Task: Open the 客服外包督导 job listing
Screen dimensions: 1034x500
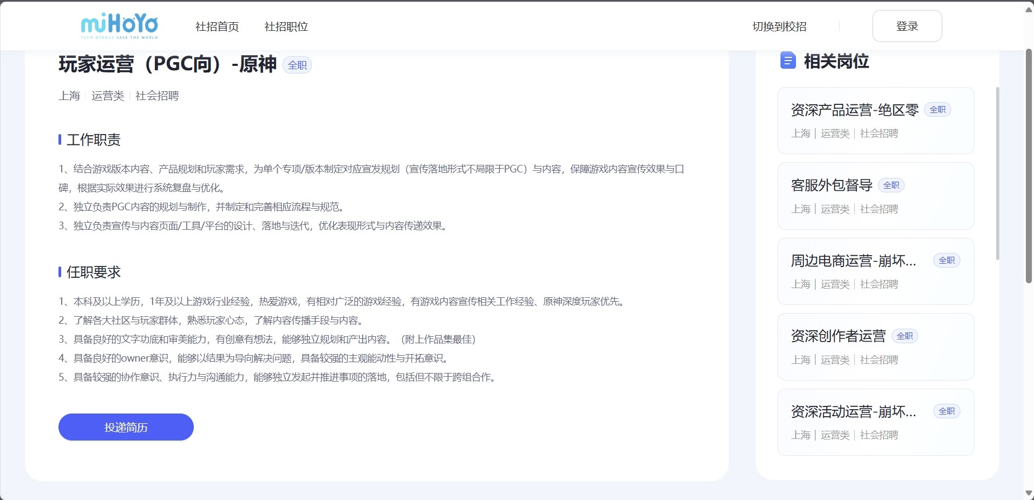Action: coord(832,185)
